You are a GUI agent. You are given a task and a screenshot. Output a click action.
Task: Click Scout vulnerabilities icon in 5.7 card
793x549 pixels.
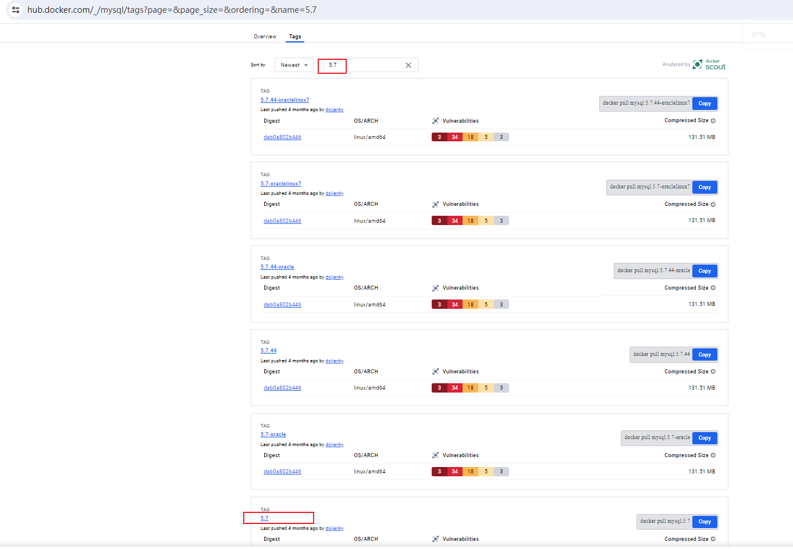[x=435, y=539]
